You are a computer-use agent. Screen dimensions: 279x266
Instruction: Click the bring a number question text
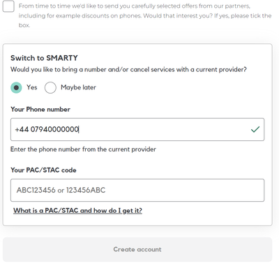click(x=128, y=70)
